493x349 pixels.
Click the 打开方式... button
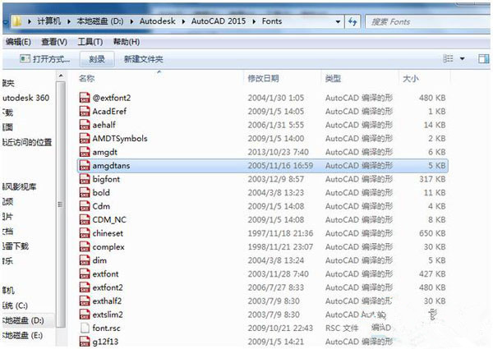click(x=45, y=59)
